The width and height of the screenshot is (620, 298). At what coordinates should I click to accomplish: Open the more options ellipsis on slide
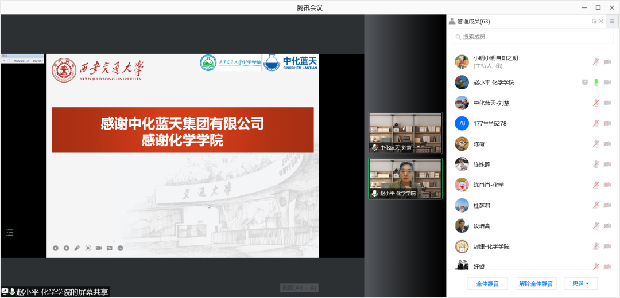click(x=120, y=248)
